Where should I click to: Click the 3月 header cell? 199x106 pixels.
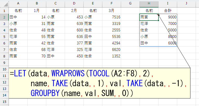click(x=111, y=11)
